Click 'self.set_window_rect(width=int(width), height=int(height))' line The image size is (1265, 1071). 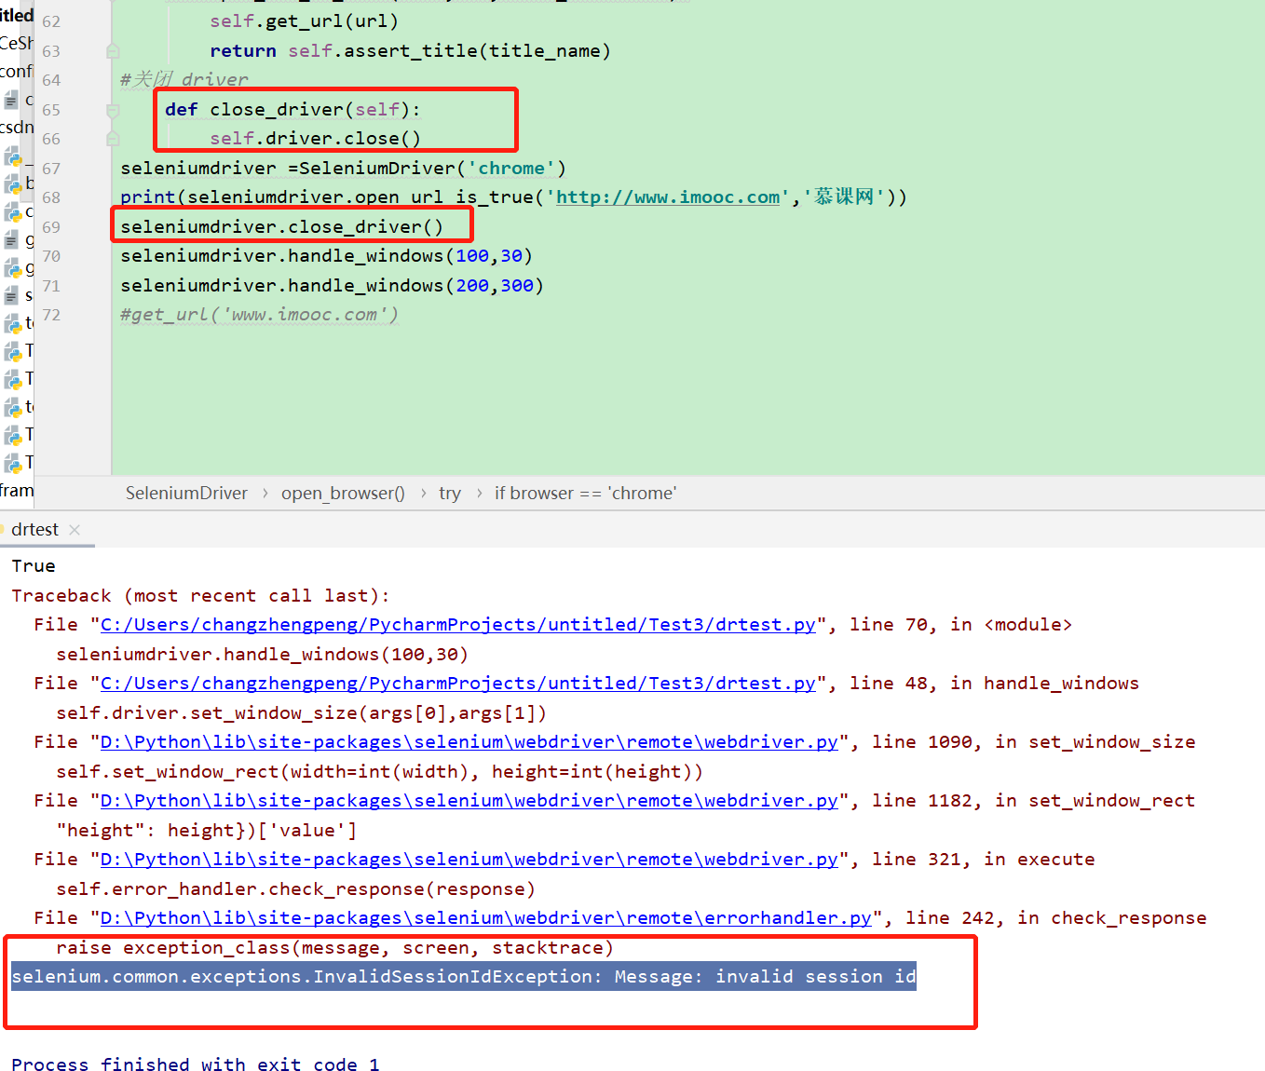pyautogui.click(x=379, y=772)
